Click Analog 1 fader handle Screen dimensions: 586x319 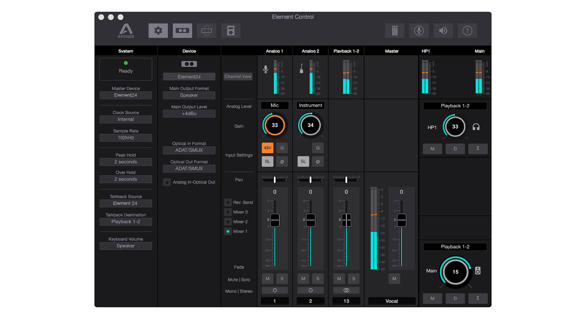click(x=275, y=220)
